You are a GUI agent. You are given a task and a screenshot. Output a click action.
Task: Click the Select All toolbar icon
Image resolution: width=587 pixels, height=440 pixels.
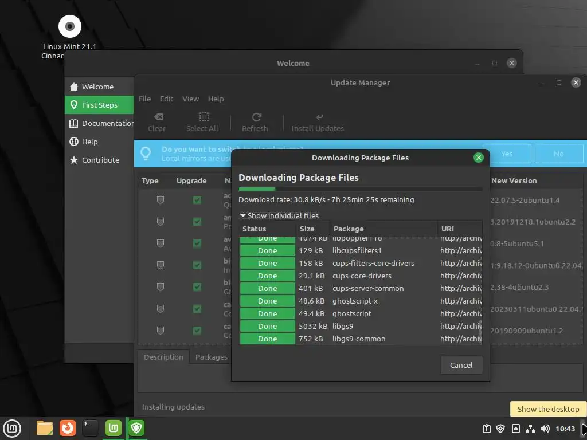(x=204, y=117)
